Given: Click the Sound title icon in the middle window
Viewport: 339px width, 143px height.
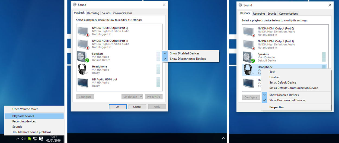Looking at the screenshot, I should coord(75,5).
